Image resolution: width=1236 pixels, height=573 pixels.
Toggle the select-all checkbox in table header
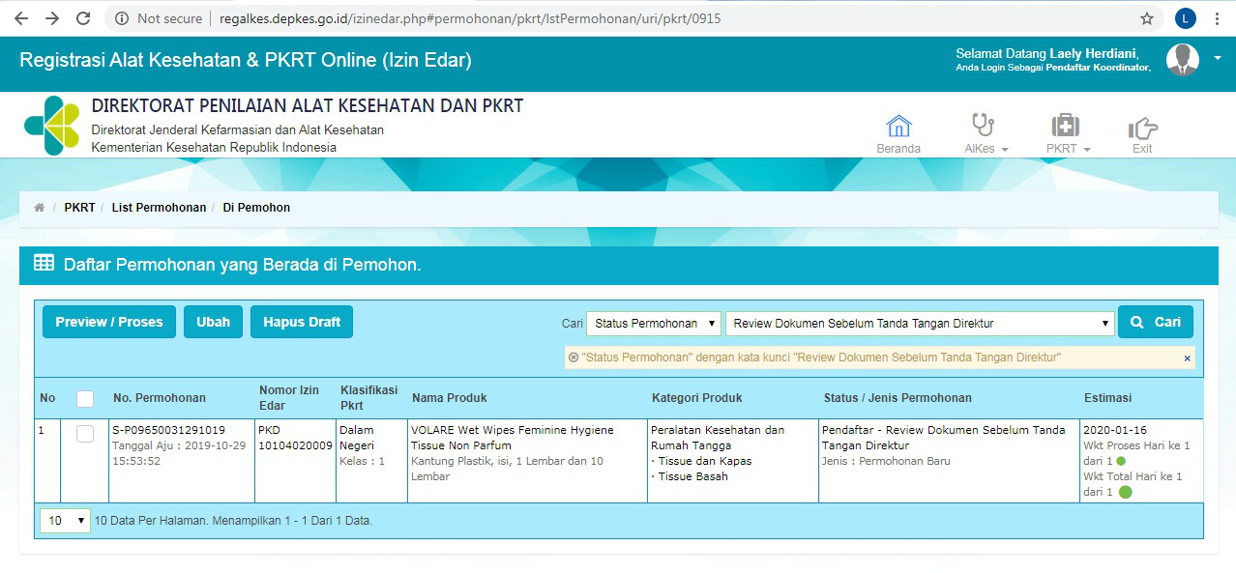click(85, 398)
